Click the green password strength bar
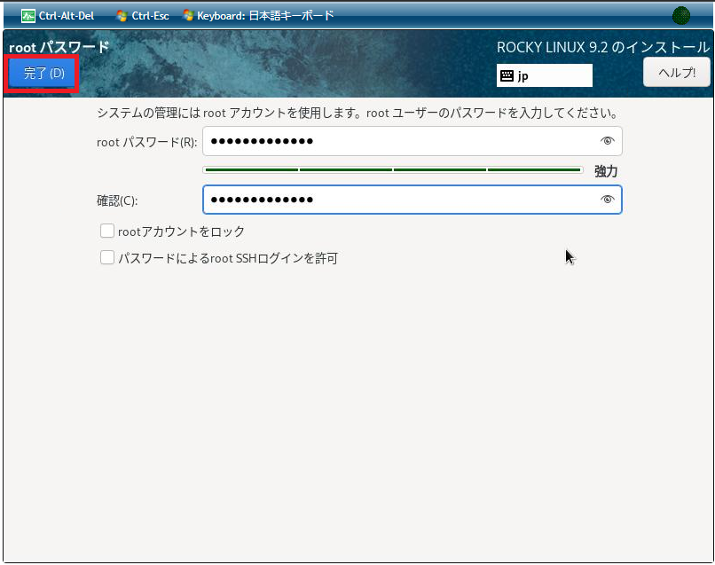Viewport: 715px width, 565px height. (x=392, y=169)
